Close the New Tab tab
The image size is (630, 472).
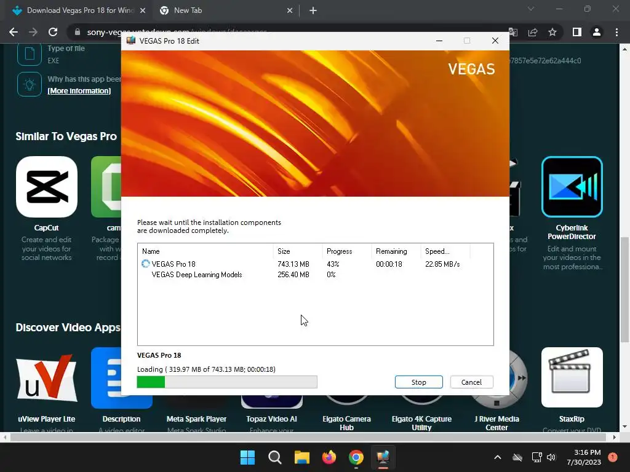click(x=290, y=11)
